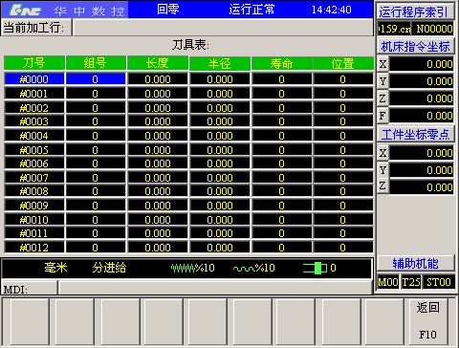Click the M00 auxiliary function code
Screen dimensions: 459x348
[x=388, y=282]
